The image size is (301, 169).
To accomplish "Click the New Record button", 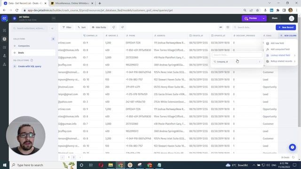I will coord(285,27).
